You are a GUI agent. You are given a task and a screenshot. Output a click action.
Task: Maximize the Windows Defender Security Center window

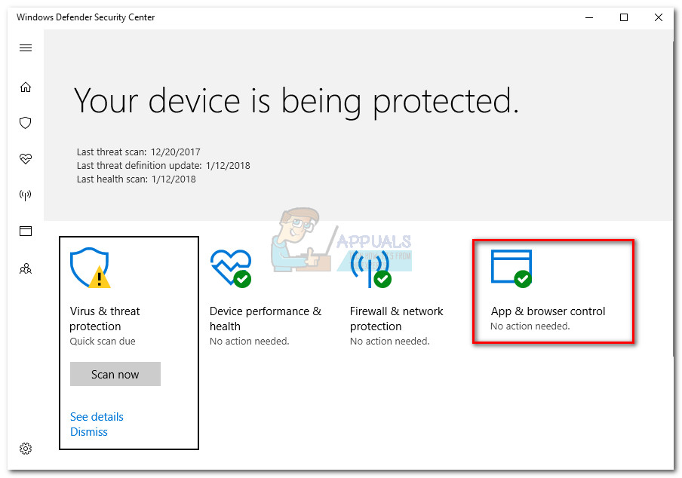pyautogui.click(x=624, y=17)
